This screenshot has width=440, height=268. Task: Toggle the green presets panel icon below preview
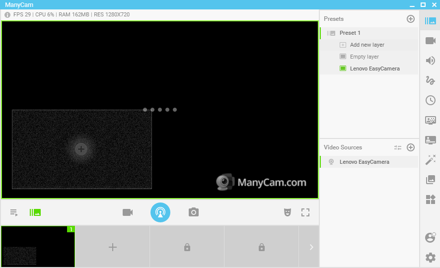pos(35,212)
